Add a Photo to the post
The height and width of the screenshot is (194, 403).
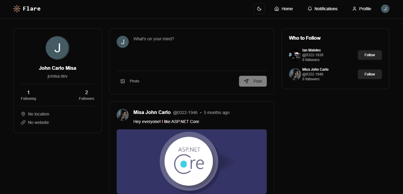coord(130,81)
